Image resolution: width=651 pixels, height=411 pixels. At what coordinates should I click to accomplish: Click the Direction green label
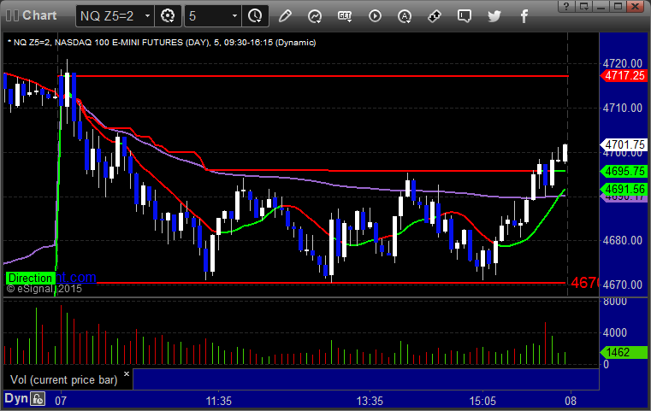pos(30,278)
